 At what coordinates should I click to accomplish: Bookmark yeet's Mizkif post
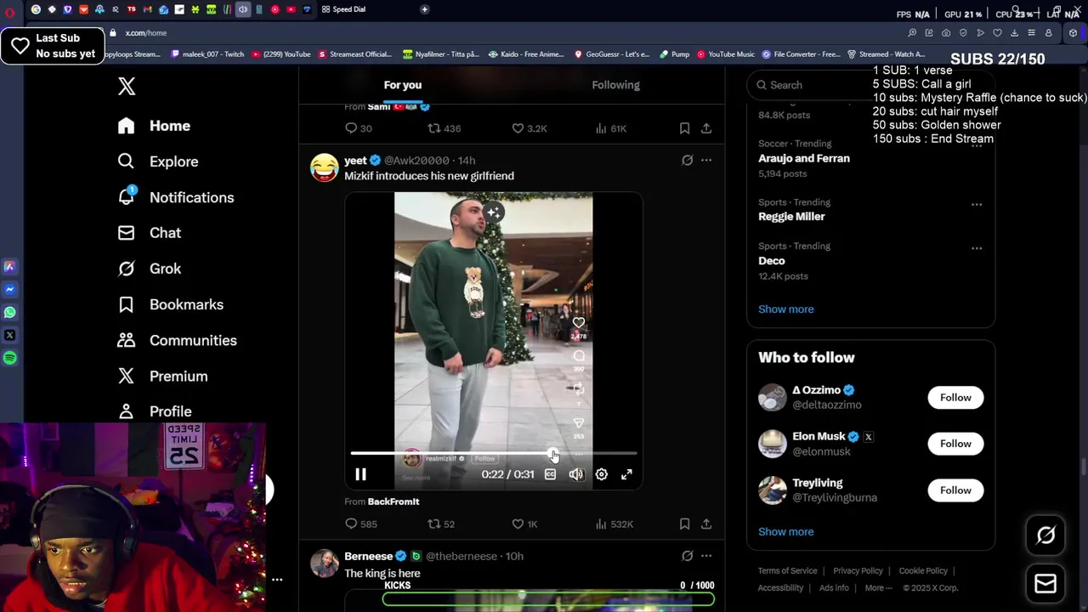coord(684,524)
